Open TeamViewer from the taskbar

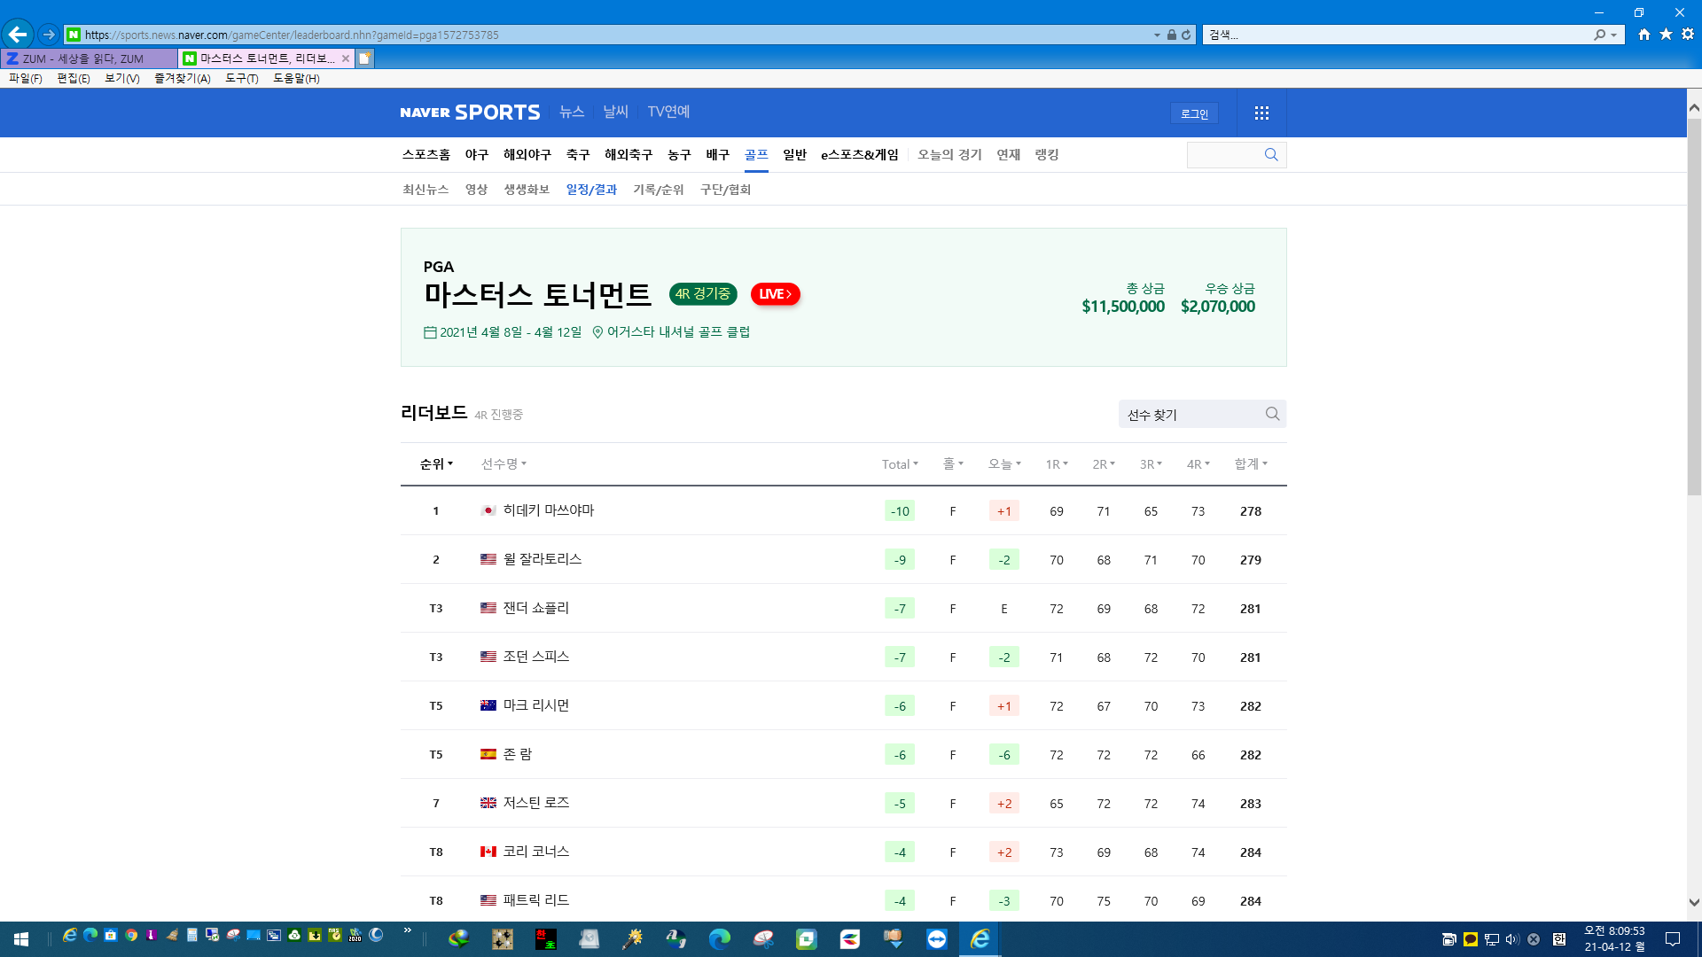(936, 938)
